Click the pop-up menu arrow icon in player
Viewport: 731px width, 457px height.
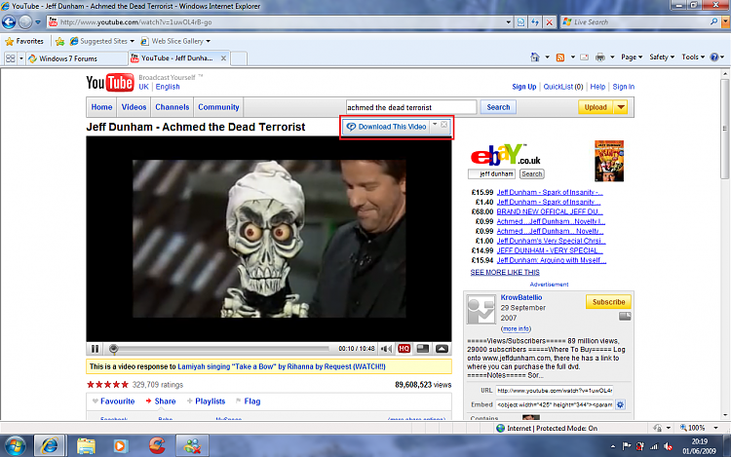tap(442, 349)
